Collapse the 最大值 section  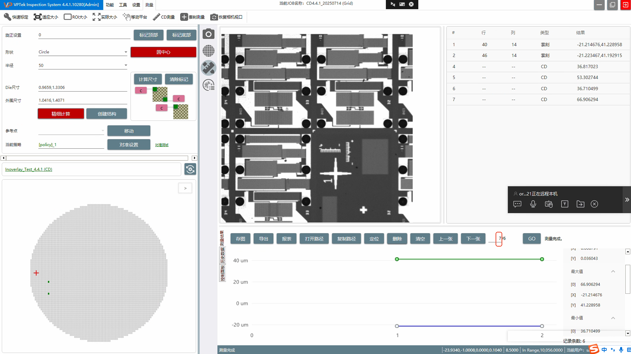click(x=613, y=271)
